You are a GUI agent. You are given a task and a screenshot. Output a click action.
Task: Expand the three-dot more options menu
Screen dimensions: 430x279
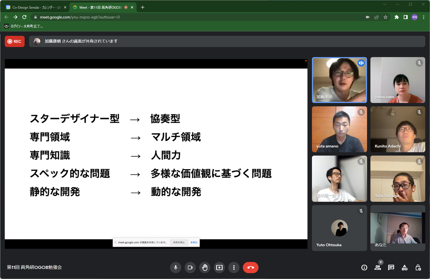click(x=234, y=268)
